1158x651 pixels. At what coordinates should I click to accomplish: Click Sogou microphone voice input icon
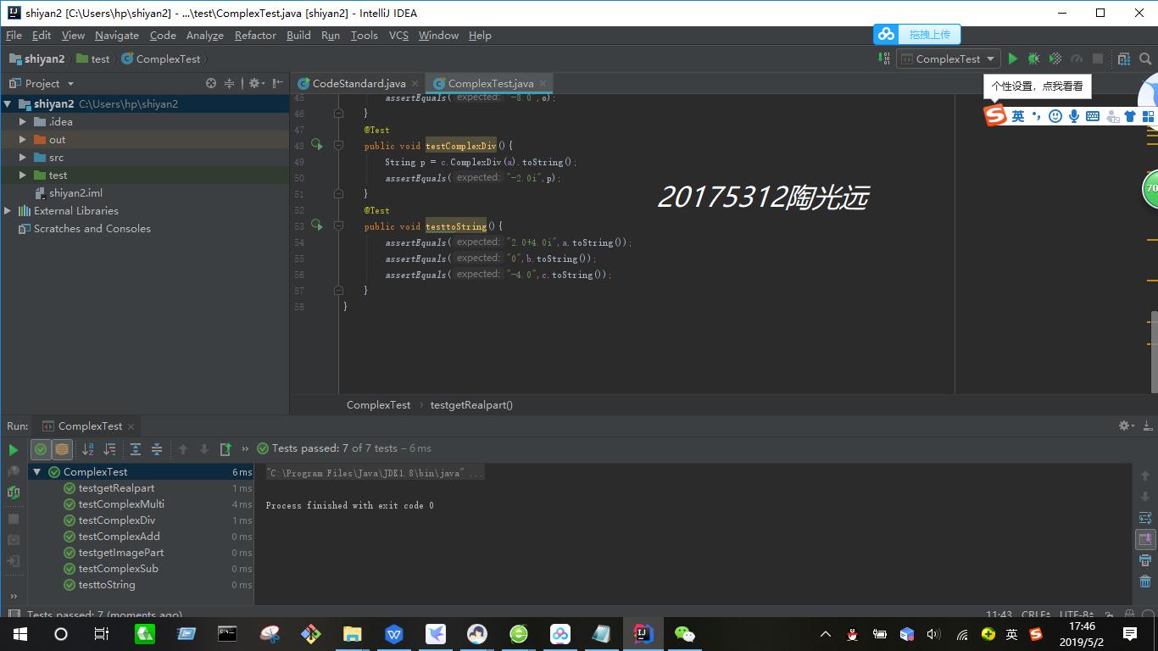(1074, 116)
